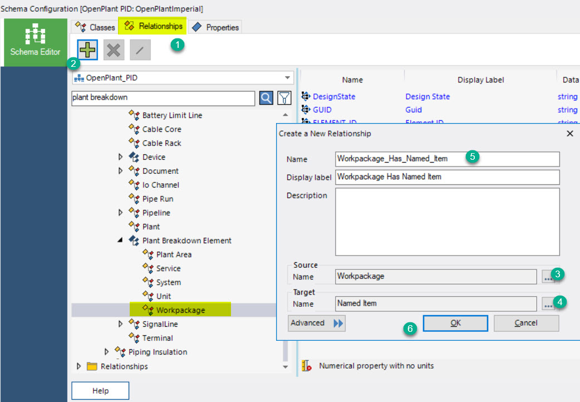The image size is (580, 402).
Task: Select the DesignState property name
Action: (334, 97)
